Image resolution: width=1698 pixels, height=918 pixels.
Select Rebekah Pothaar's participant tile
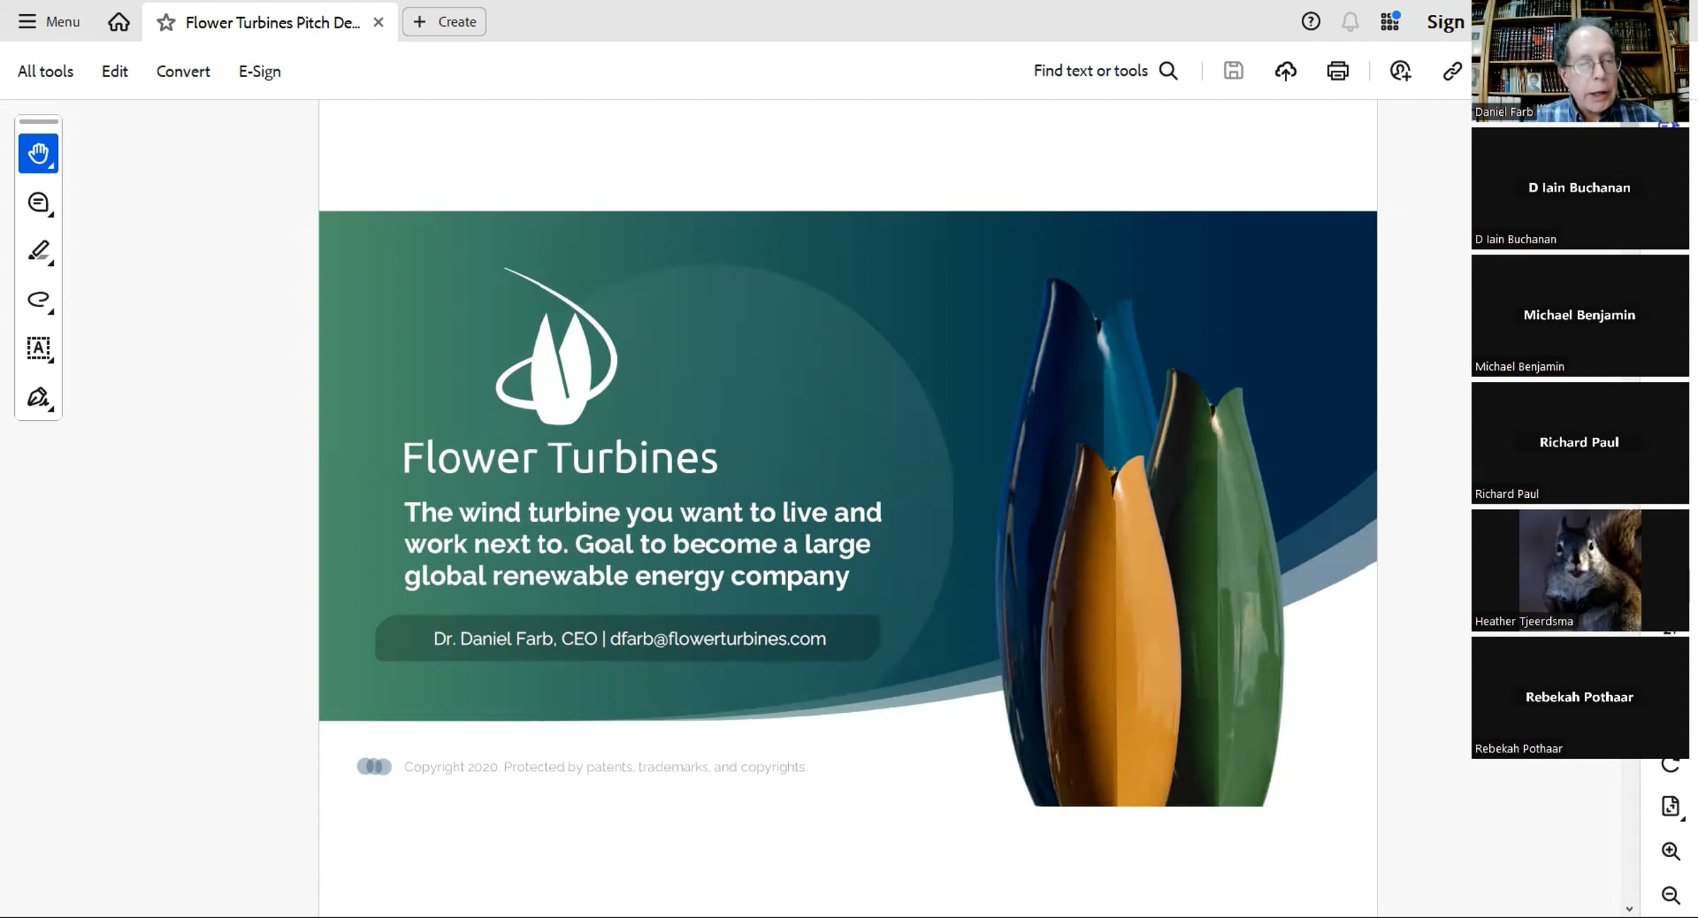[x=1580, y=697]
